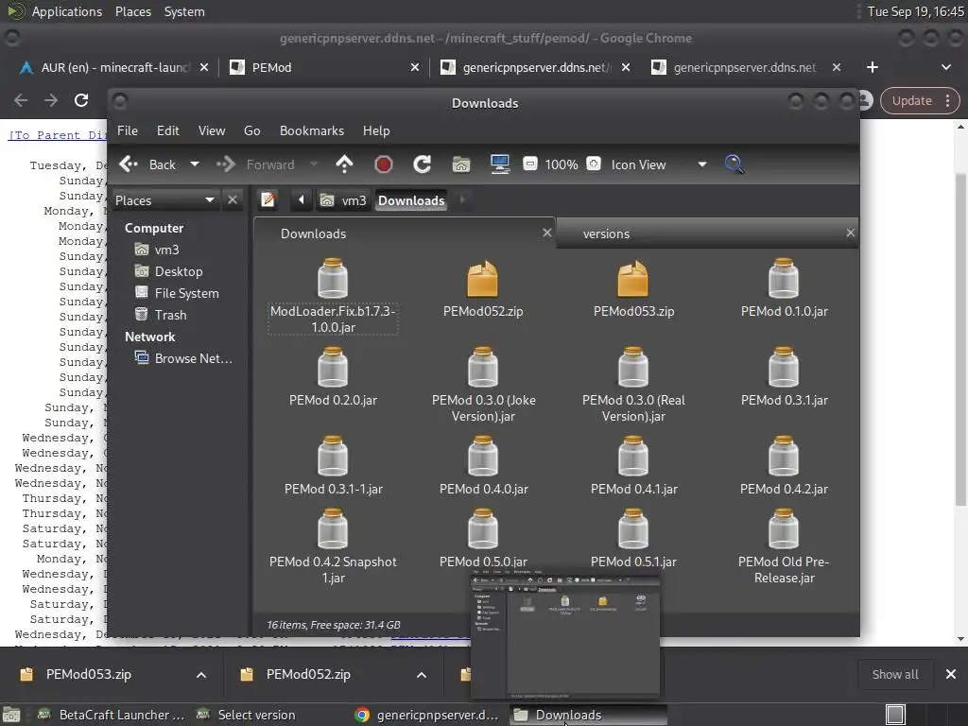Viewport: 968px width, 726px height.
Task: Select the PEMod 0.4.0.jar icon
Action: pos(483,457)
